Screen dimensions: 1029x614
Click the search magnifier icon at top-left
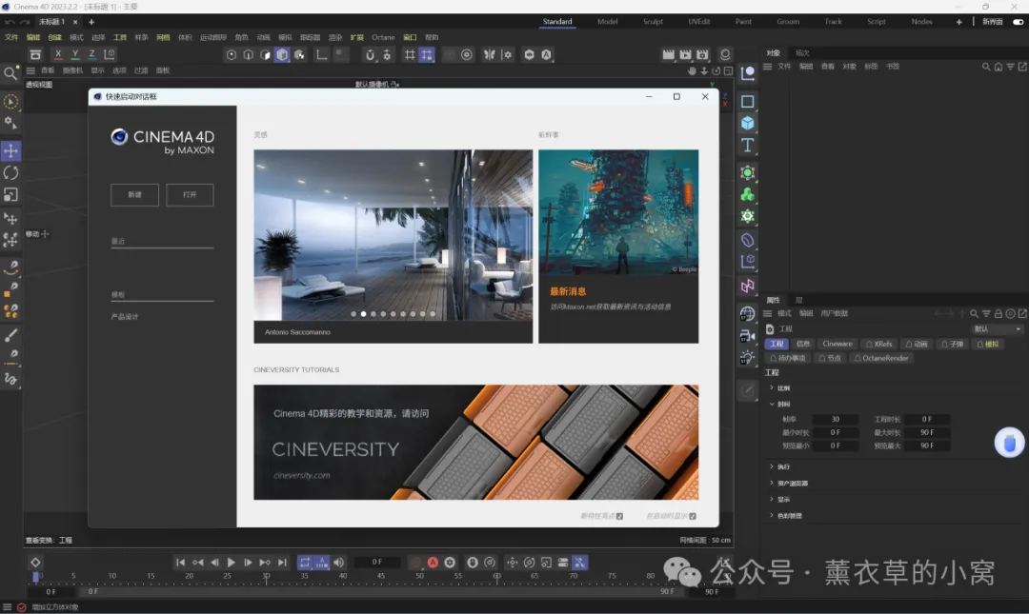click(x=10, y=73)
